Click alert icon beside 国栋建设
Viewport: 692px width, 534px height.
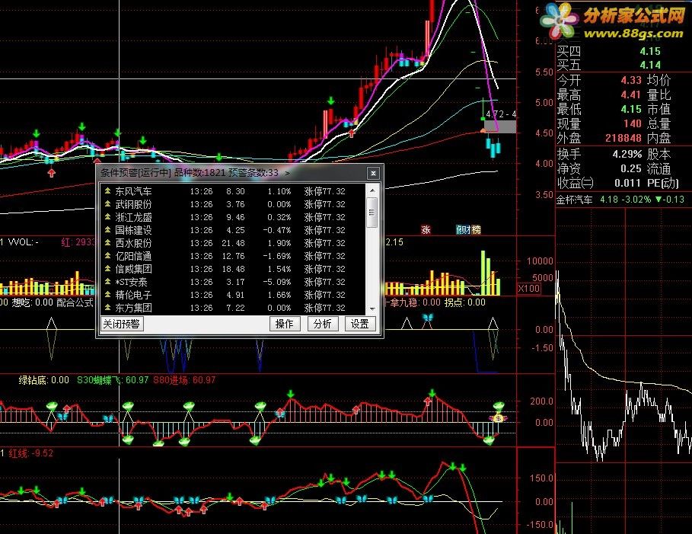(107, 230)
